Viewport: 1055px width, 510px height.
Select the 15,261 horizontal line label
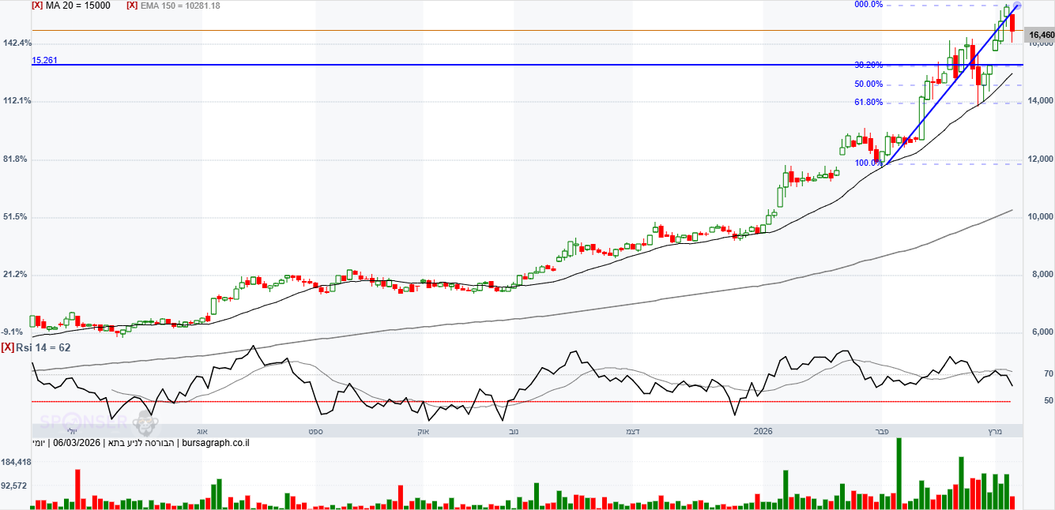[x=44, y=60]
